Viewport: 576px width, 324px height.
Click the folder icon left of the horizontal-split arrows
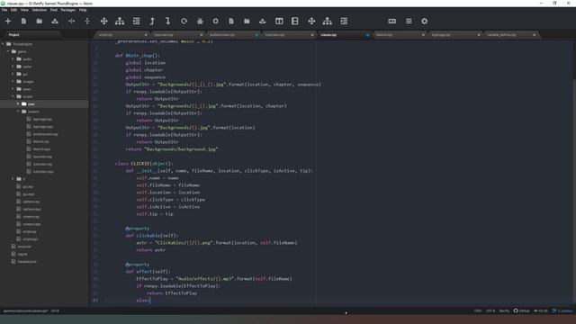40,22
